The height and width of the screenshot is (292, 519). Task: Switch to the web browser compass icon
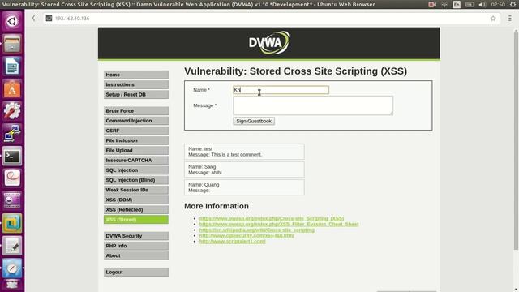pos(12,268)
